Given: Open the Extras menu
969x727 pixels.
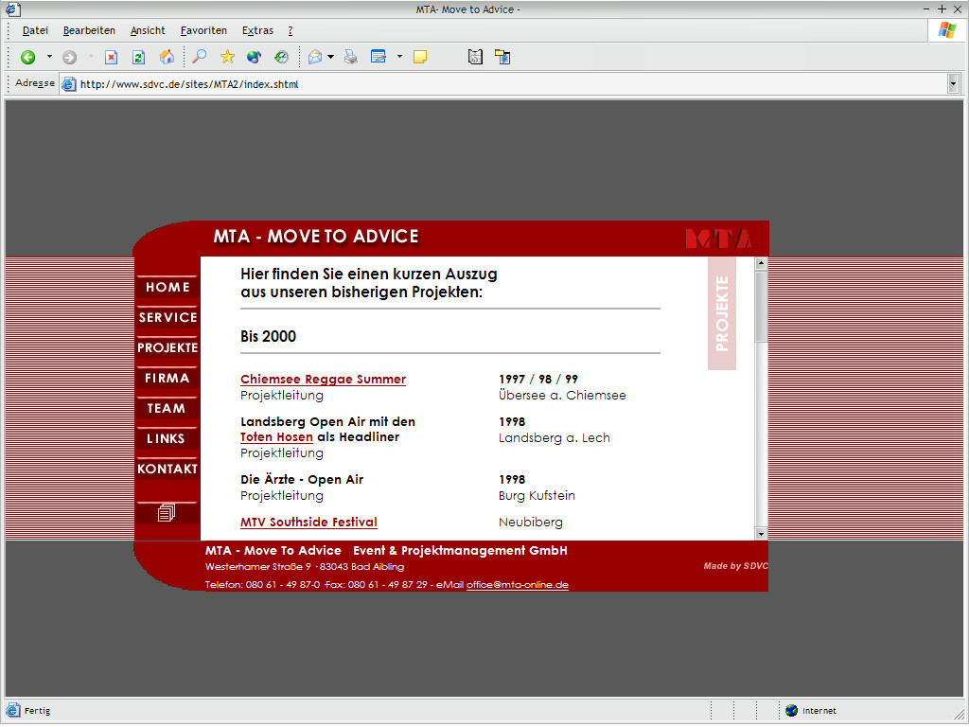Looking at the screenshot, I should [257, 31].
